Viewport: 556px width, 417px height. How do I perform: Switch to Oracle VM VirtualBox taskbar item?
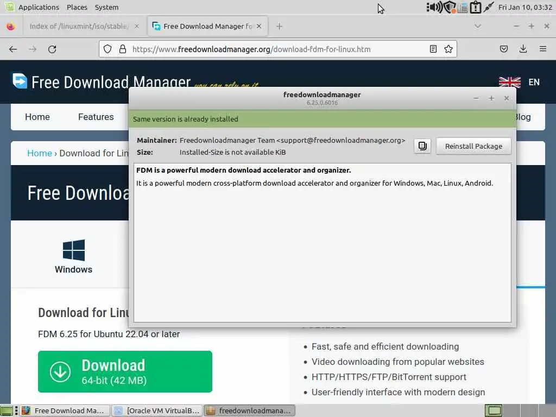(157, 410)
